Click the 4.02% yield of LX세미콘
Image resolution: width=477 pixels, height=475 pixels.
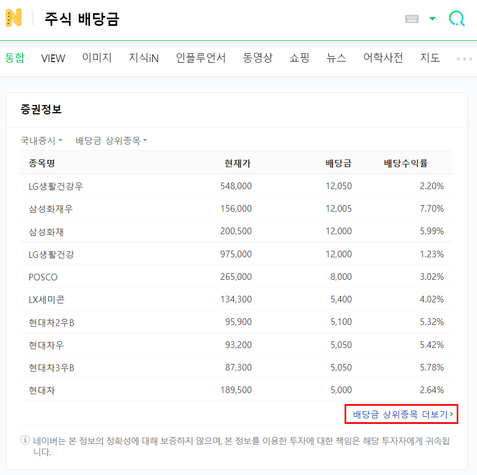[432, 299]
